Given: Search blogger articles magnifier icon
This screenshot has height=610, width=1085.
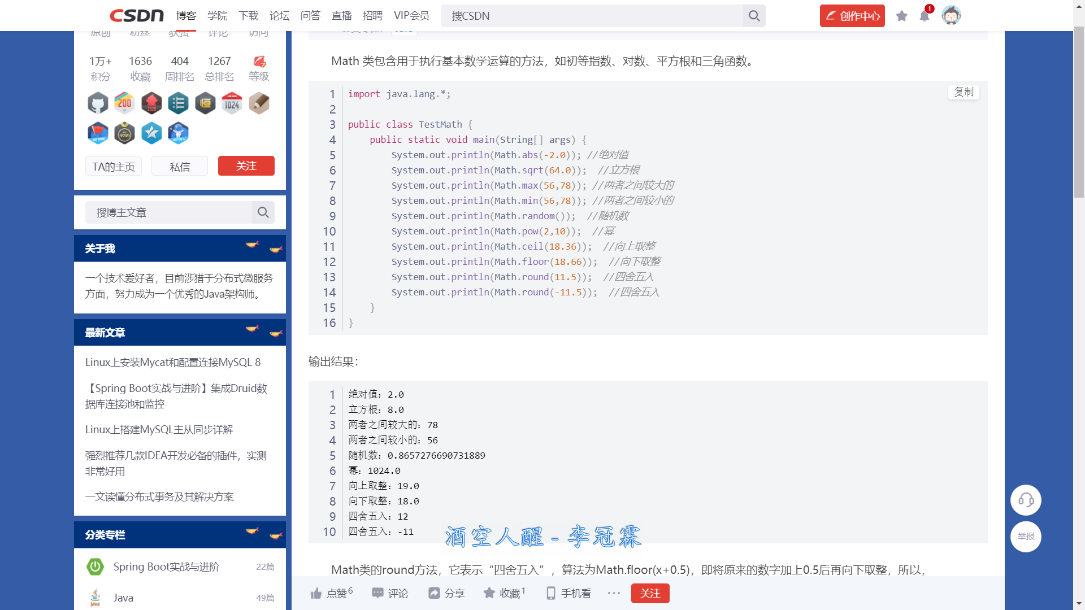Looking at the screenshot, I should click(x=263, y=212).
